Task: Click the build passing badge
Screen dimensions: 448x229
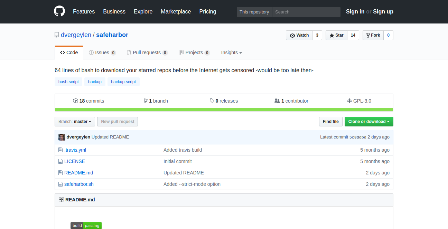Action: pos(86,226)
